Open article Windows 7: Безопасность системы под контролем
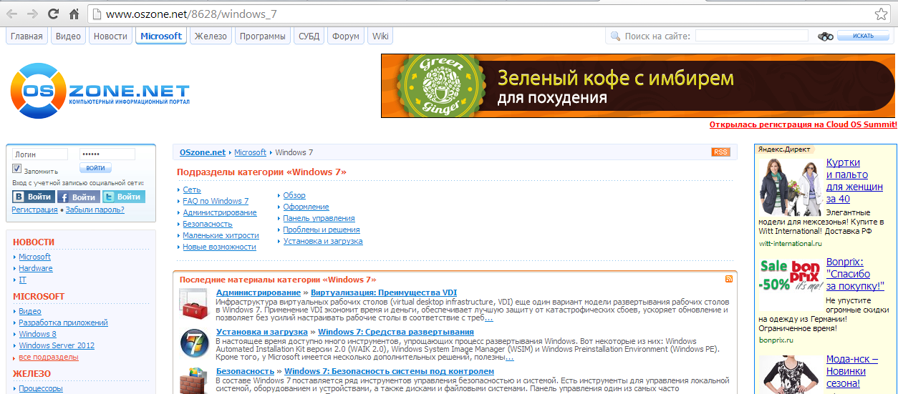This screenshot has height=394, width=898. (389, 371)
